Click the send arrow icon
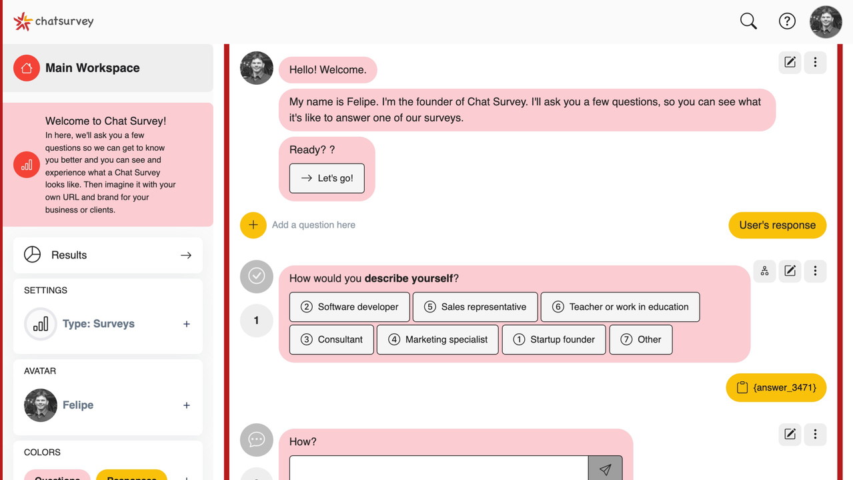 tap(605, 469)
